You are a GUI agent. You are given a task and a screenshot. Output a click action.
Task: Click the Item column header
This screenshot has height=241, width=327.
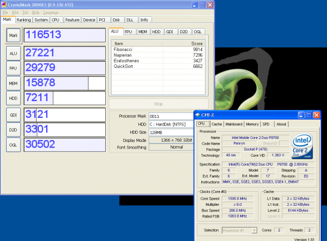(137, 43)
